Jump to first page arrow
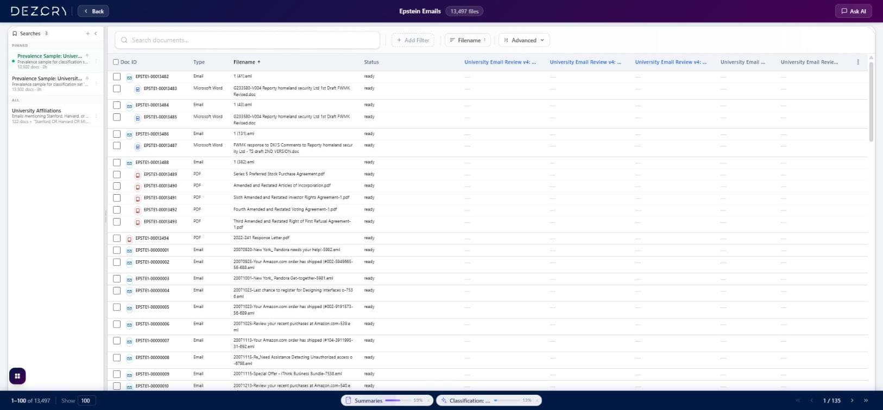Screen dimensions: 883x410 [798, 400]
